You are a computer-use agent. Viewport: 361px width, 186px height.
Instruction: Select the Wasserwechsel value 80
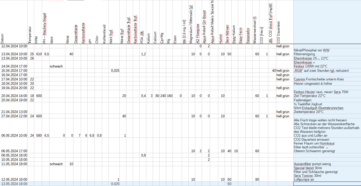[x=257, y=180]
